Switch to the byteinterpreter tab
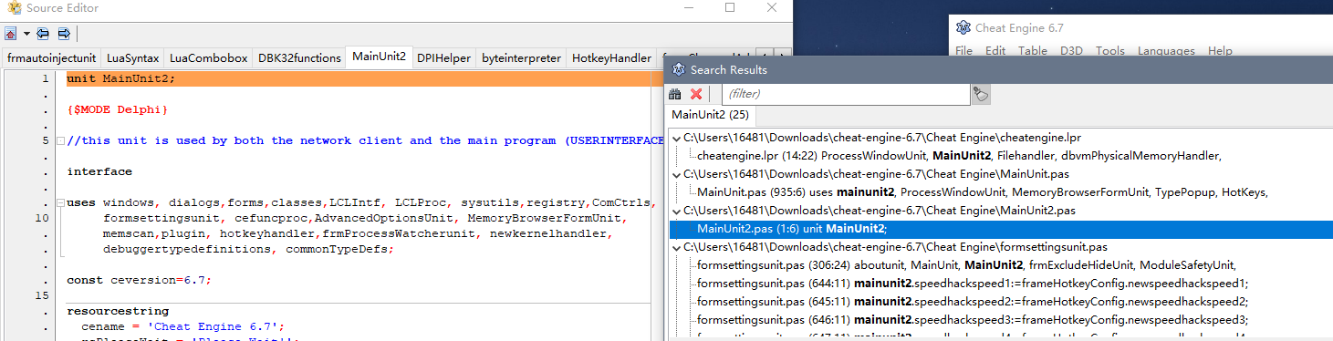 (521, 58)
